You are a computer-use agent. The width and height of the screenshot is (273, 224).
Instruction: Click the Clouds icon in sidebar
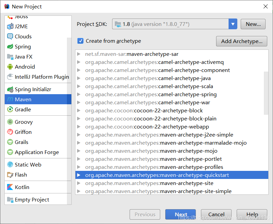(10, 37)
